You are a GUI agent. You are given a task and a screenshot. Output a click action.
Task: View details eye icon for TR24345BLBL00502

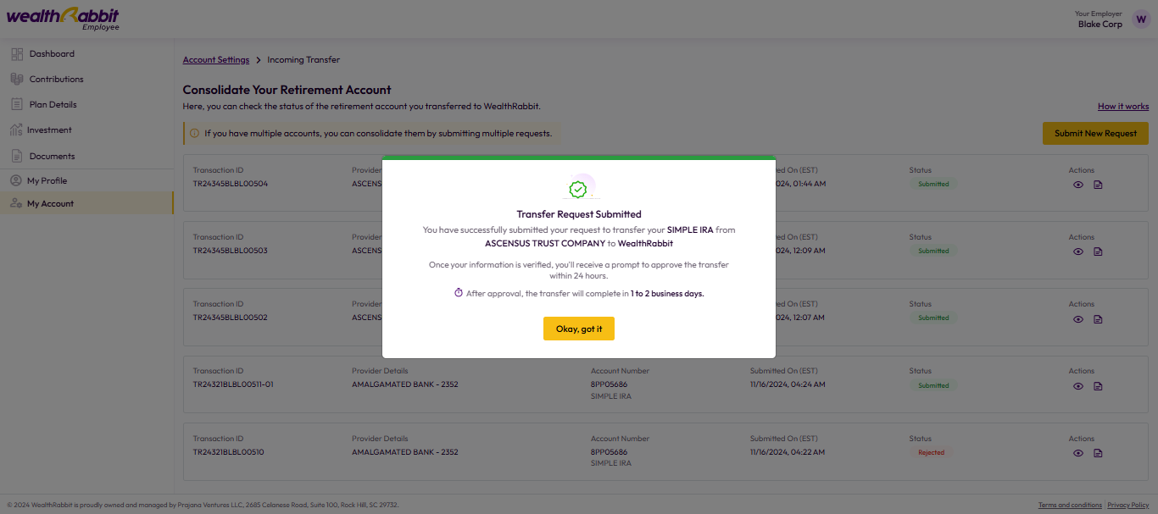pos(1078,319)
